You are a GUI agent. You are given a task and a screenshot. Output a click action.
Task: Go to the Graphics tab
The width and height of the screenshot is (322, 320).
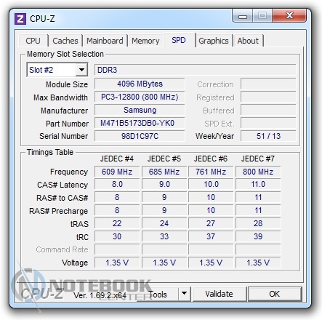(214, 41)
